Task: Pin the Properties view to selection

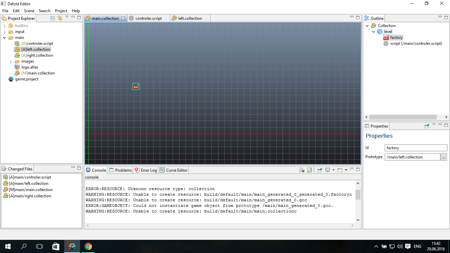Action: pyautogui.click(x=427, y=126)
